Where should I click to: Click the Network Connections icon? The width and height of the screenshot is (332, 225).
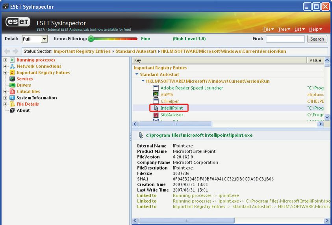12,66
